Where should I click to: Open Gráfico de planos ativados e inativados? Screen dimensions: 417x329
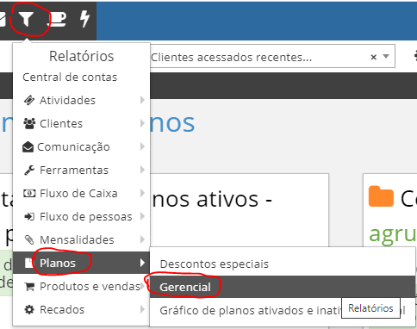coord(283,310)
